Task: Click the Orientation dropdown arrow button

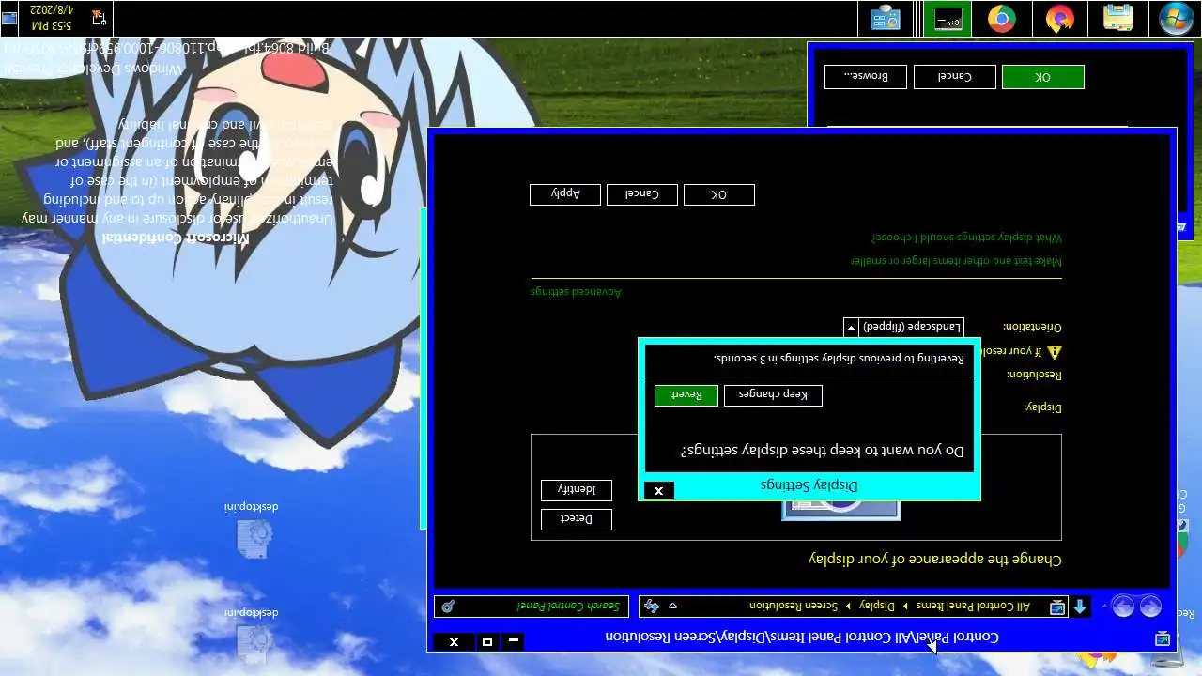Action: coord(851,327)
